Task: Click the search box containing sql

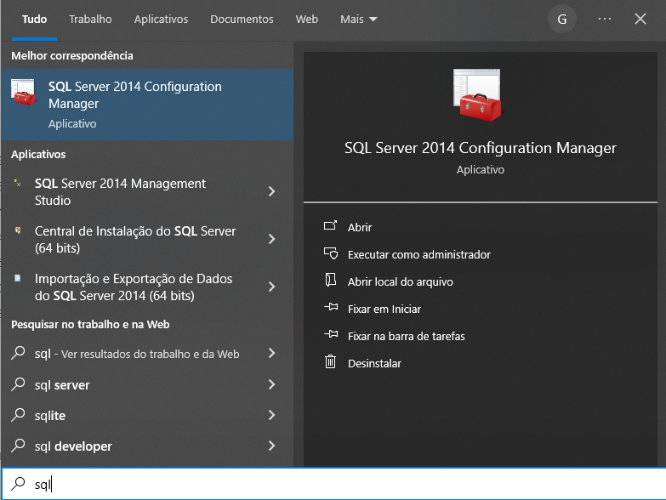Action: pos(333,484)
